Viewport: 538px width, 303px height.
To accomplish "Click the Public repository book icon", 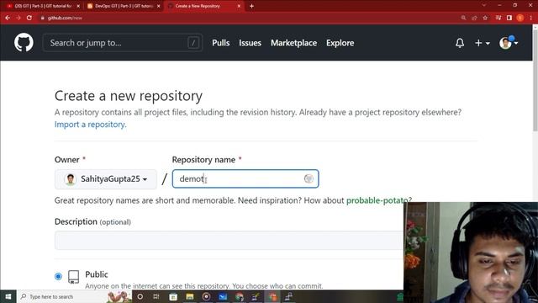I will point(73,277).
